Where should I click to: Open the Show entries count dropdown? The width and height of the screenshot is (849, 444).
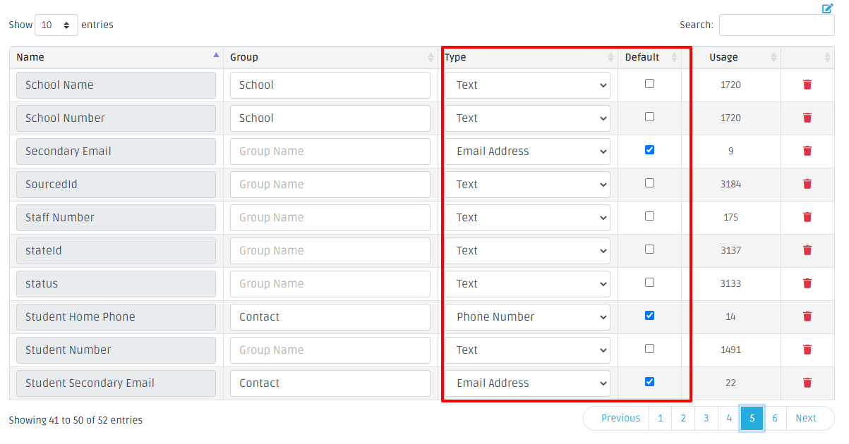tap(56, 25)
